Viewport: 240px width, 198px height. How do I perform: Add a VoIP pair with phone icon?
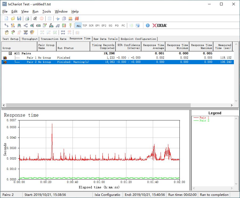tap(13, 25)
